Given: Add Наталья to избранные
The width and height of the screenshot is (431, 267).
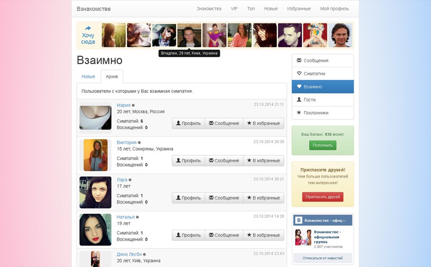Looking at the screenshot, I should point(263,235).
